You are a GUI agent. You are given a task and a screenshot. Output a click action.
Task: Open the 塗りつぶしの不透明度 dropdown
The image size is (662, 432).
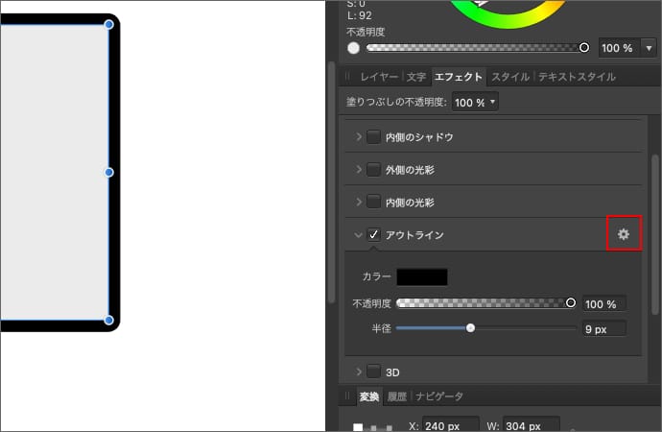pyautogui.click(x=476, y=102)
